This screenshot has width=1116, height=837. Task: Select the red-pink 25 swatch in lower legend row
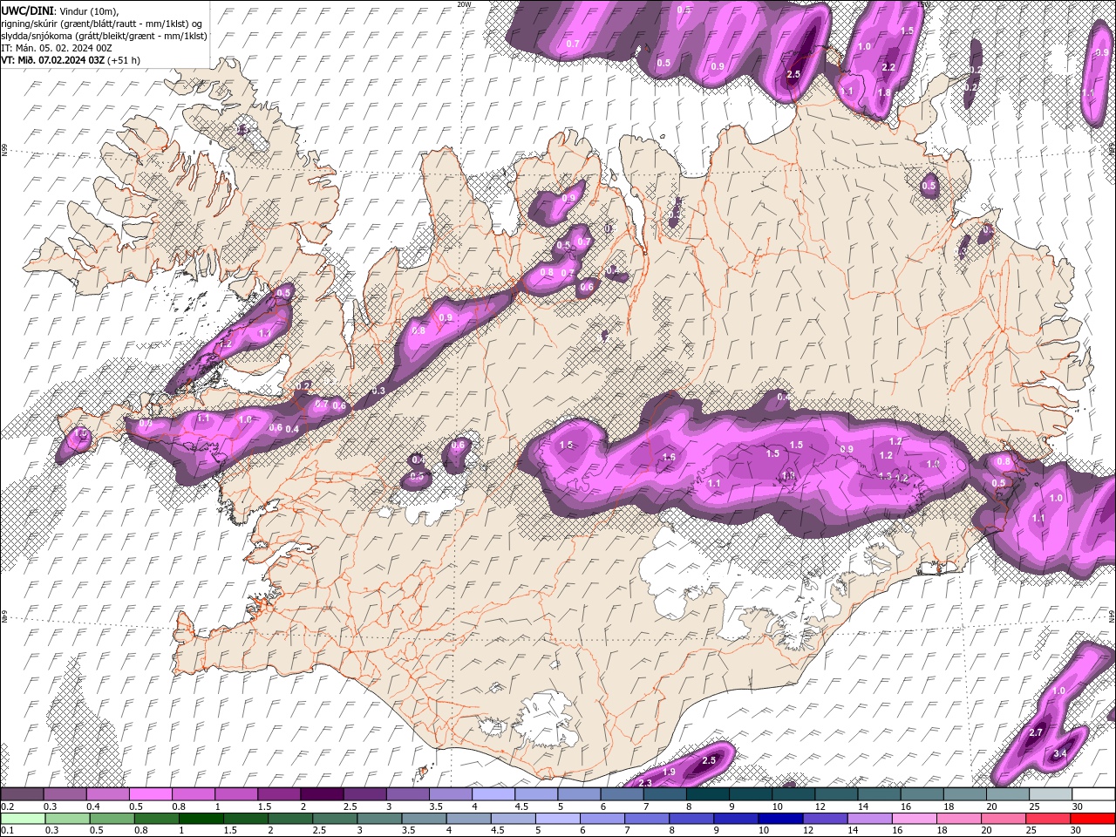point(1048,819)
